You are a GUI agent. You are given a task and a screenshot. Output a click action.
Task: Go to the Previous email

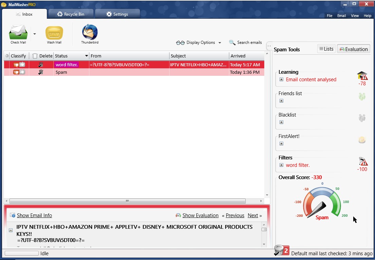[235, 215]
